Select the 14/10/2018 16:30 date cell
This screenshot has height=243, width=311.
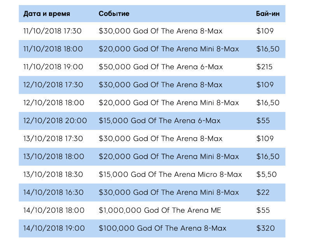53,192
